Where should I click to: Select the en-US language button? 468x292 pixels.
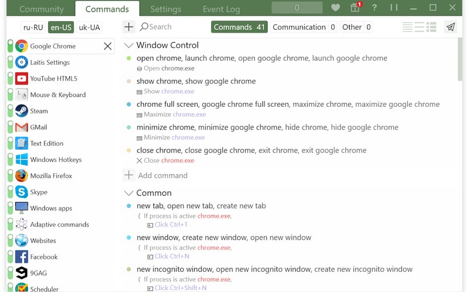(x=61, y=27)
